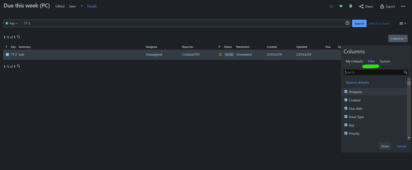
Task: Click the green JQL valid checkmark icon
Action: coord(7,23)
